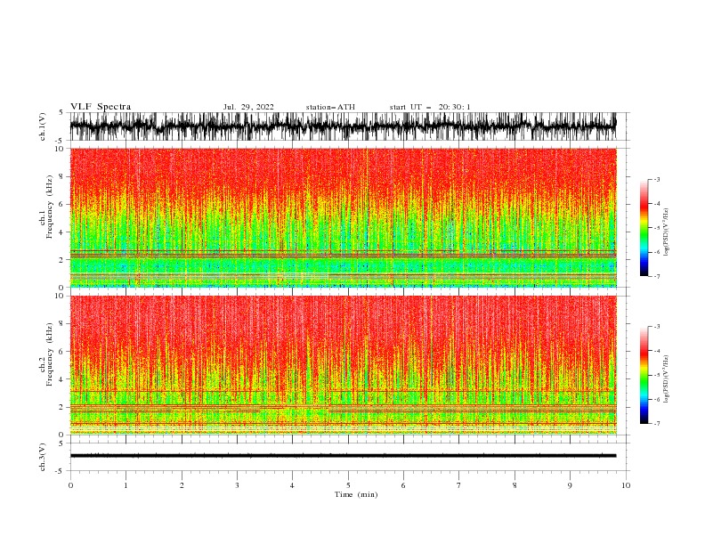Click the log(PSD) label beside ch.2 colorbar
The image size is (705, 545).
pos(666,379)
